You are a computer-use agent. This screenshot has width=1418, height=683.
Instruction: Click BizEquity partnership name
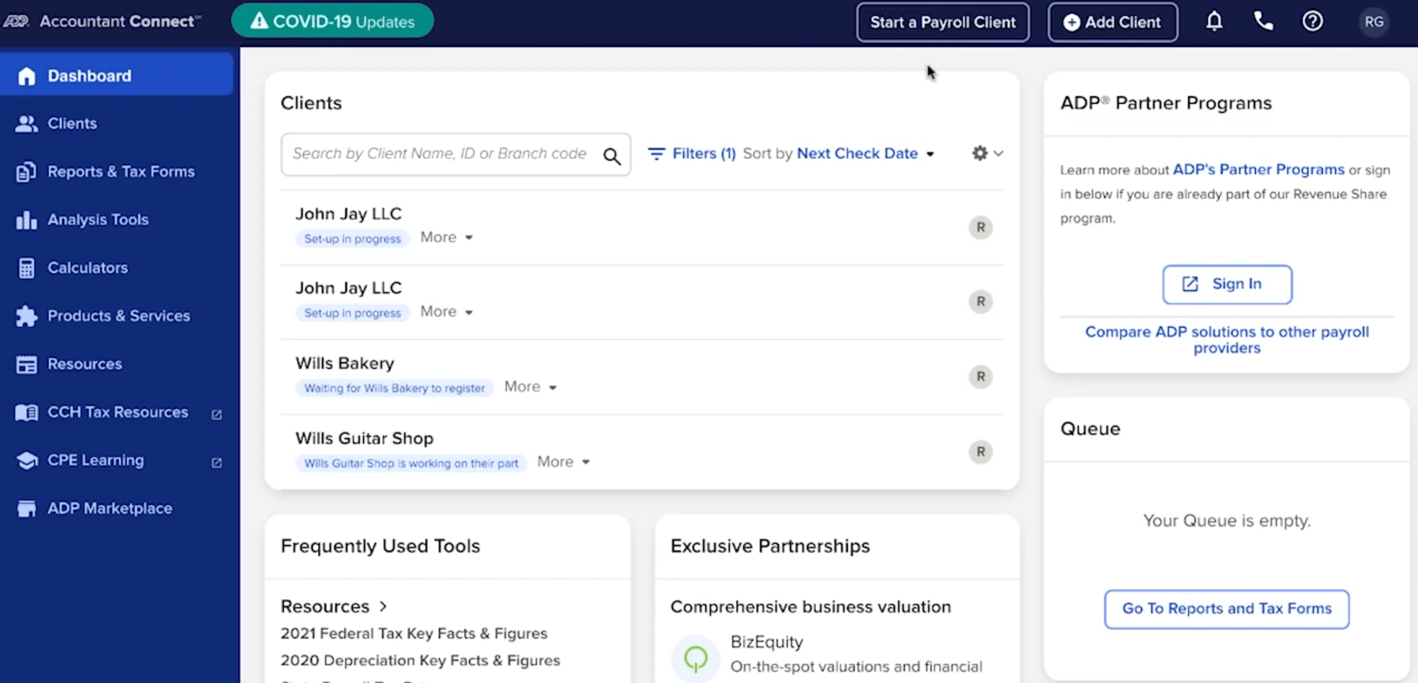pos(766,641)
